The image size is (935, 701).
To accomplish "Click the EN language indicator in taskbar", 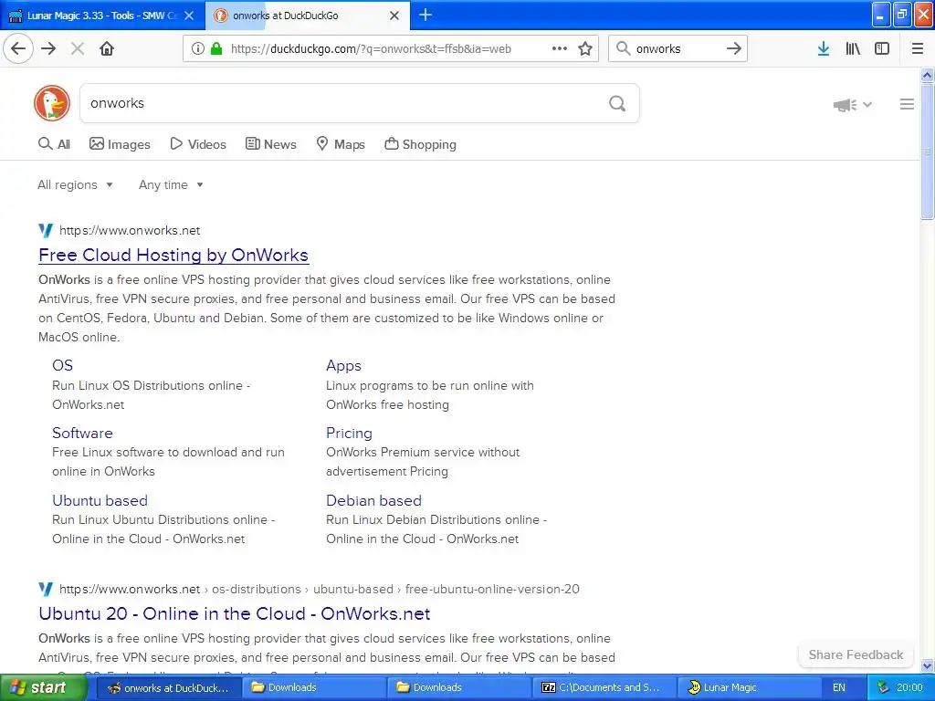I will [839, 688].
